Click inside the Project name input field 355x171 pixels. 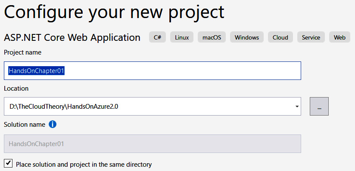pyautogui.click(x=153, y=70)
